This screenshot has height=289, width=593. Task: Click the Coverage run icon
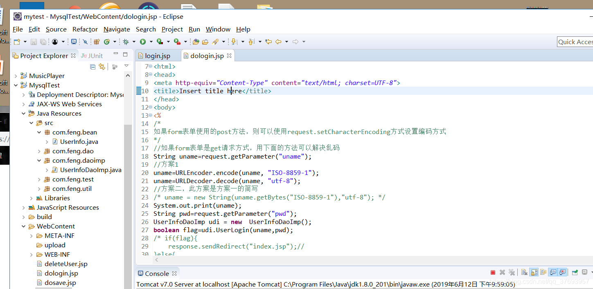coord(160,42)
